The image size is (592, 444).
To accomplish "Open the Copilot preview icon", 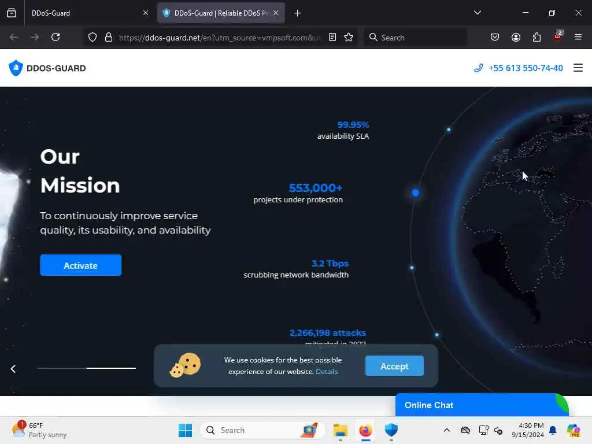I will [573, 430].
